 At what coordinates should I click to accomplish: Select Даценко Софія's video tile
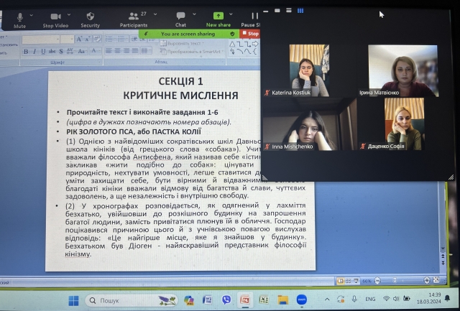click(404, 124)
